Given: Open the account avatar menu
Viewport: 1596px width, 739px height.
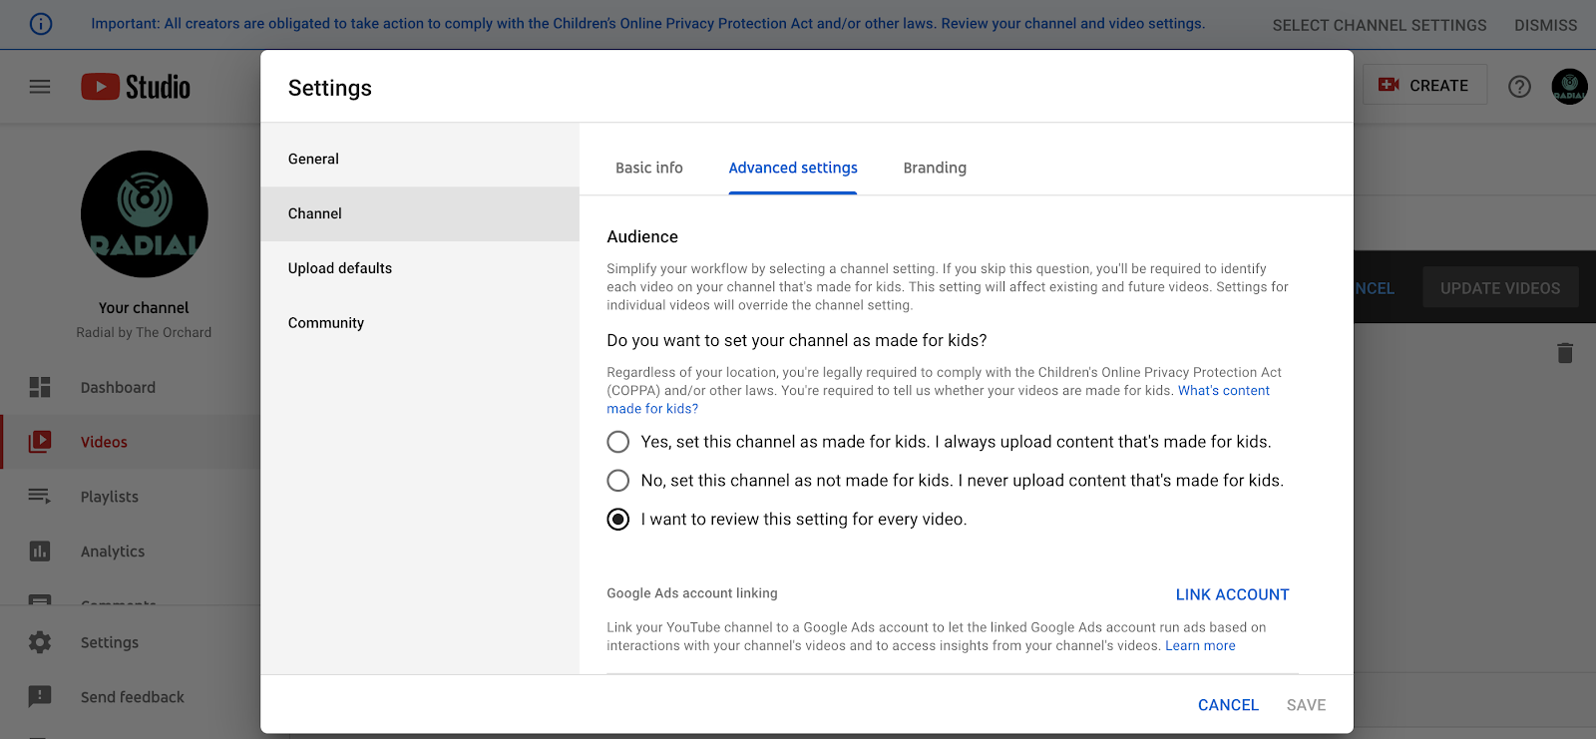Looking at the screenshot, I should point(1569,87).
